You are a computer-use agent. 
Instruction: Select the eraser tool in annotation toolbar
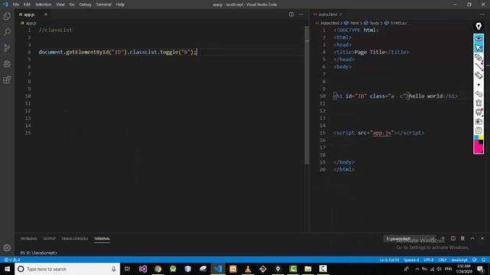pyautogui.click(x=479, y=76)
